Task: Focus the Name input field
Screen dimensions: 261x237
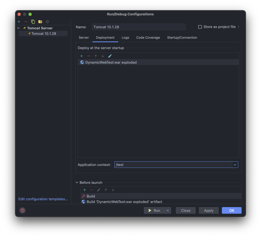Action: tap(138, 27)
